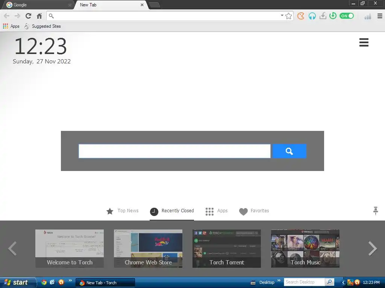This screenshot has width=385, height=288.
Task: Expand the address bar dropdown arrow
Action: tap(282, 15)
